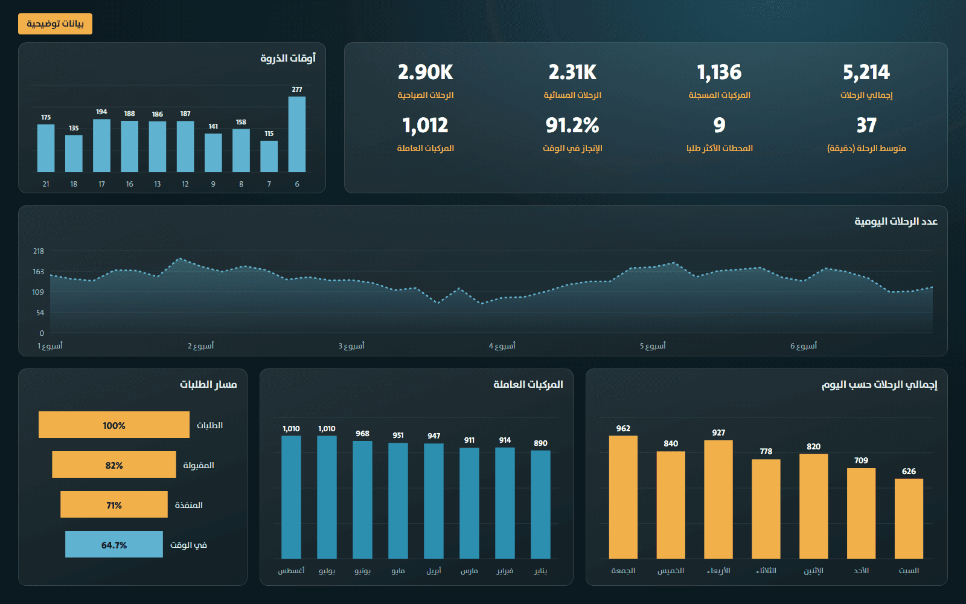Screen dimensions: 966x604
Task: Click the بيانات توضيحية button
Action: 55,24
